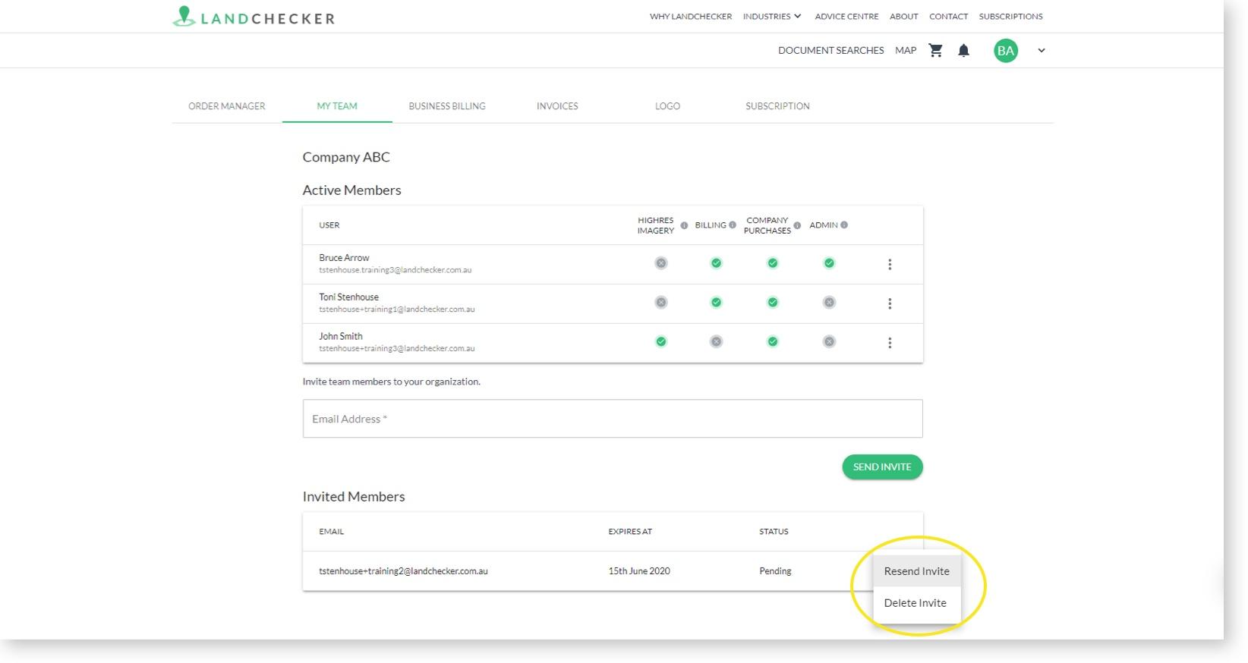1248x663 pixels.
Task: Expand the Industries dropdown
Action: (x=772, y=16)
